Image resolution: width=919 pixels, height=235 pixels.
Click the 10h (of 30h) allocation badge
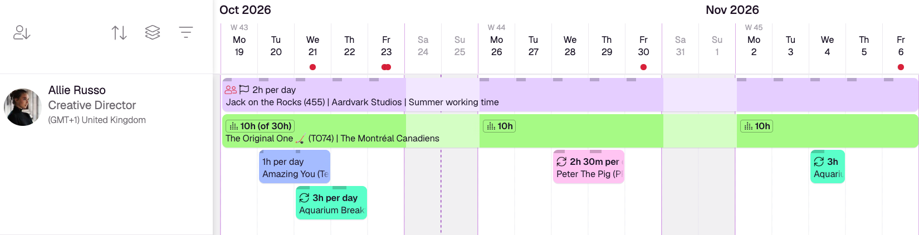(260, 126)
